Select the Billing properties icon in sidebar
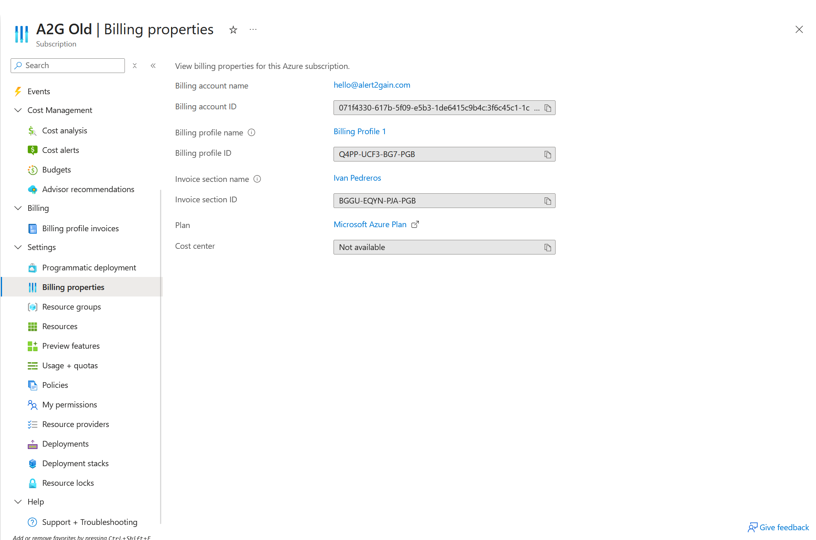 click(33, 288)
